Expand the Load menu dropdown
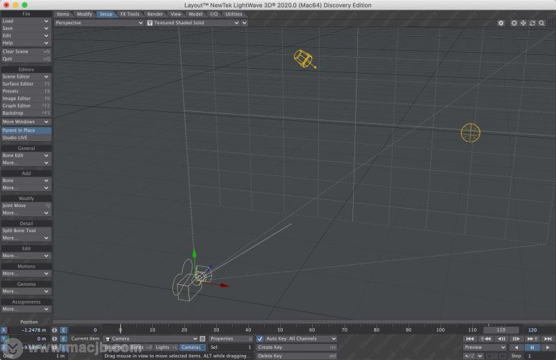 [26, 22]
